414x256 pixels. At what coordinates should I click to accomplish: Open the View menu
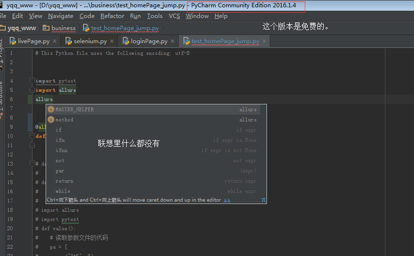click(35, 16)
